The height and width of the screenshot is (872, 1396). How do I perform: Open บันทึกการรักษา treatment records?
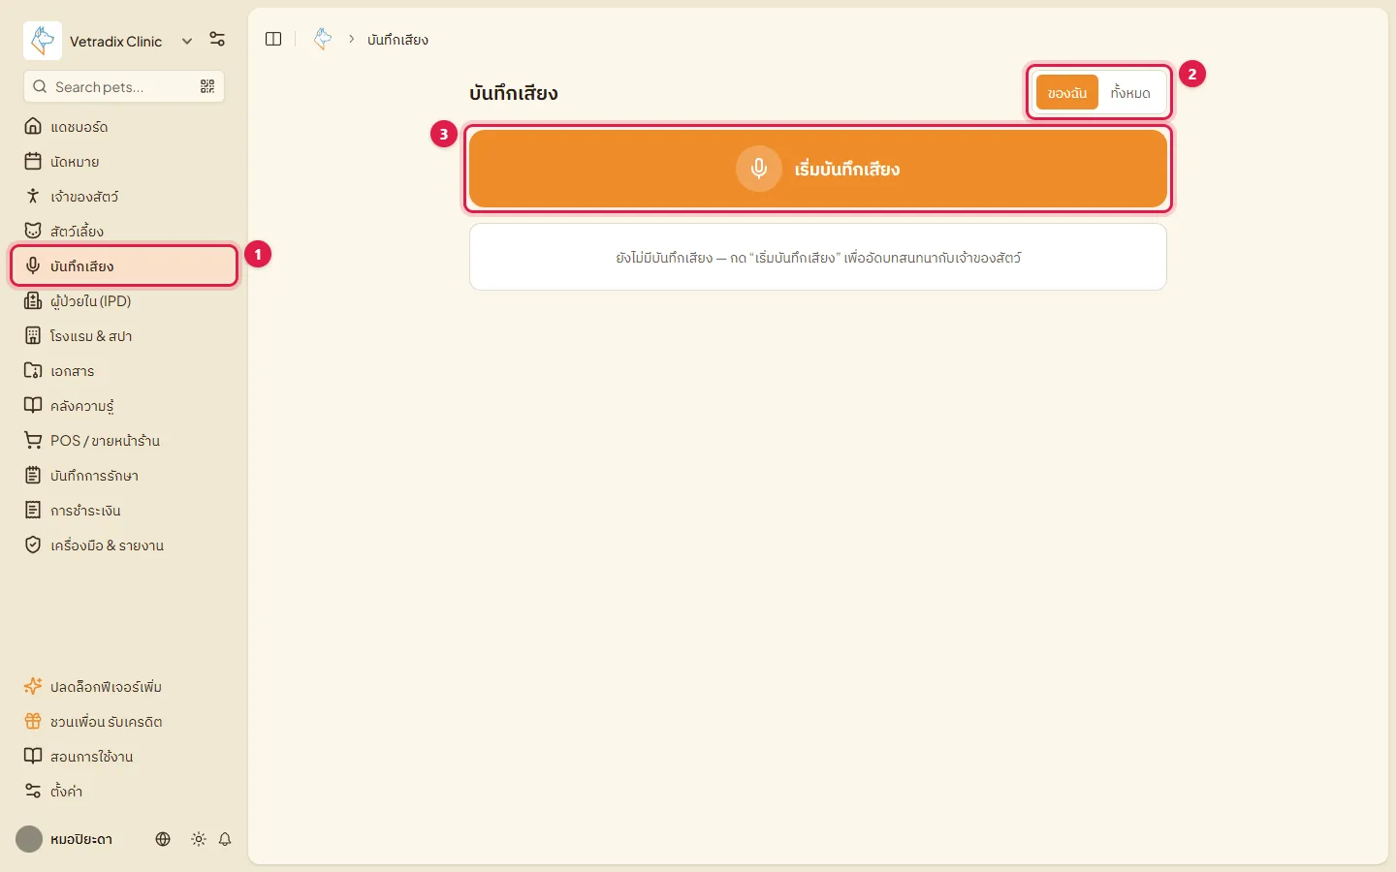(x=124, y=476)
